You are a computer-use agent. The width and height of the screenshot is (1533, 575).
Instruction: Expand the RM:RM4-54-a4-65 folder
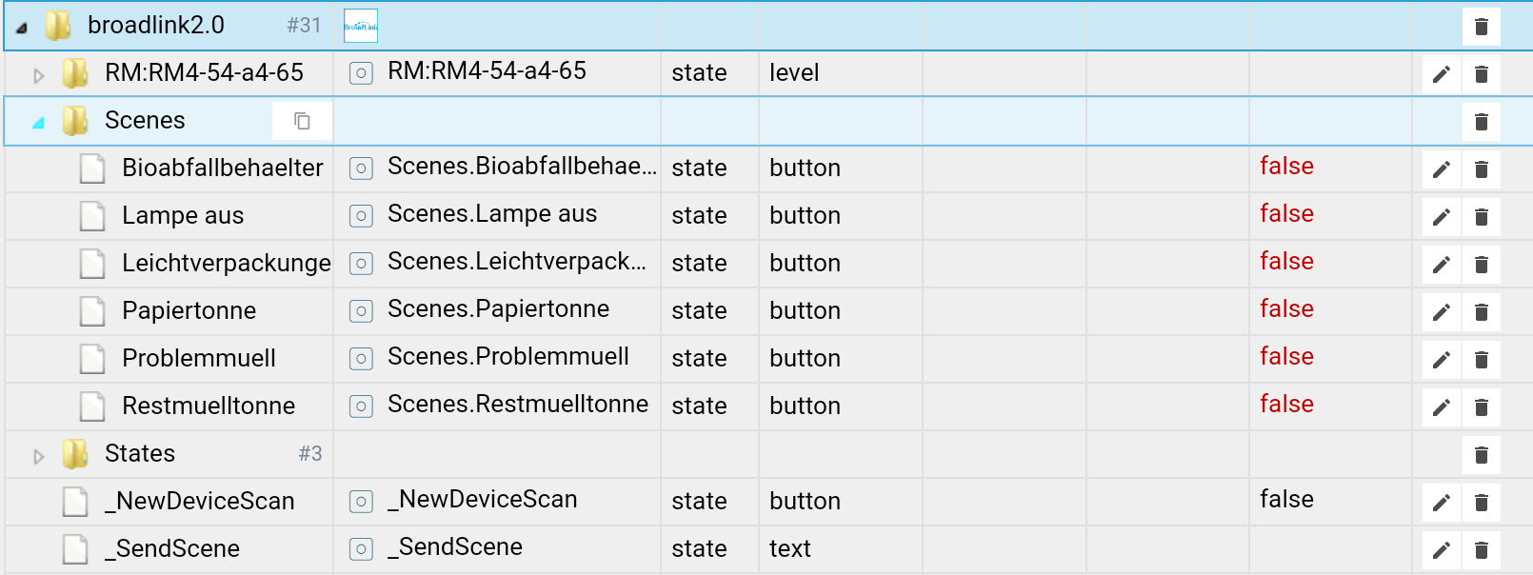[39, 75]
